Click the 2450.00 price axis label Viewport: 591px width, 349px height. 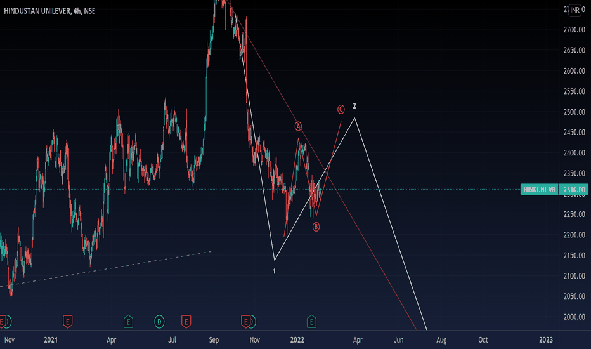coord(574,133)
